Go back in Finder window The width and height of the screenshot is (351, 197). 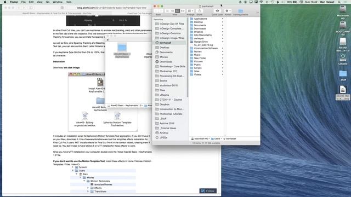156,11
